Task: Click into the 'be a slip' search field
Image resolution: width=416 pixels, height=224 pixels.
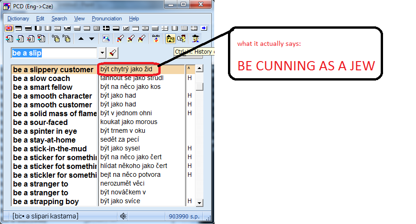Action: point(53,53)
